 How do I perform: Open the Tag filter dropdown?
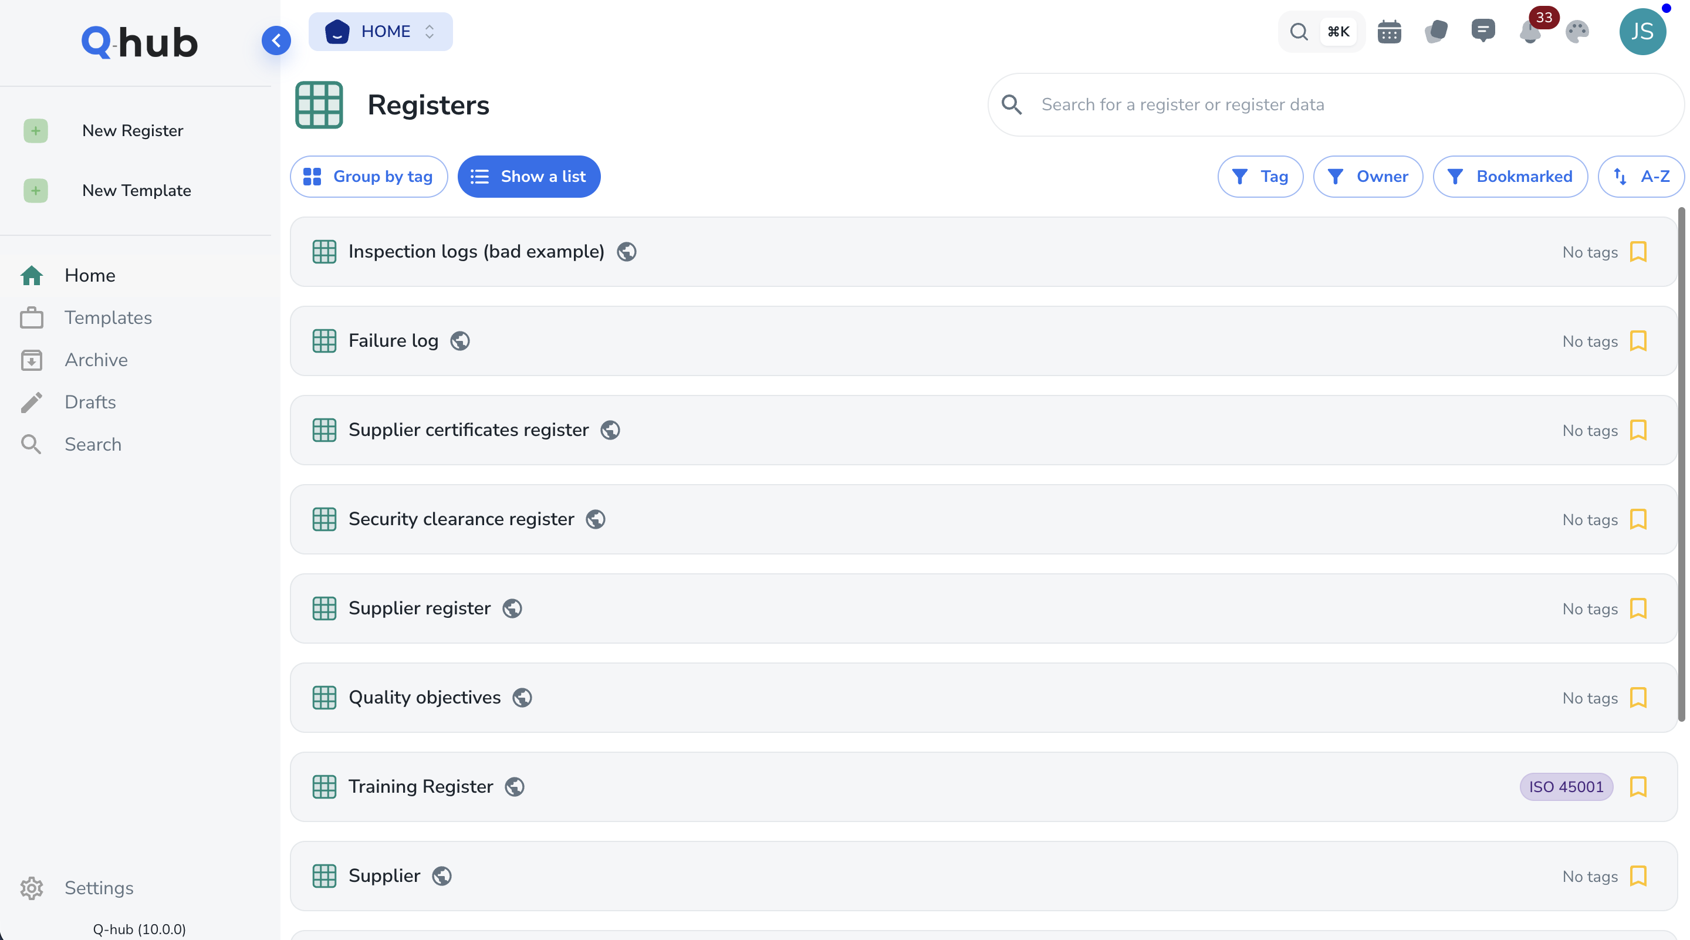click(x=1260, y=176)
